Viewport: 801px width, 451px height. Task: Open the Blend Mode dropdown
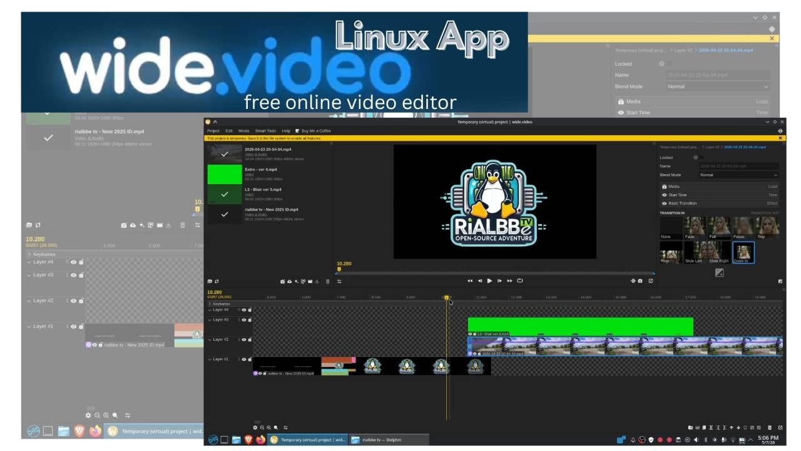click(738, 175)
